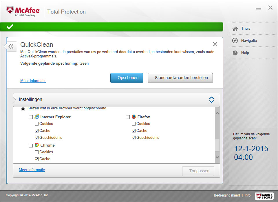The height and width of the screenshot is (202, 278).
Task: Click the Internet Explorer browser icon
Action: tap(37, 117)
